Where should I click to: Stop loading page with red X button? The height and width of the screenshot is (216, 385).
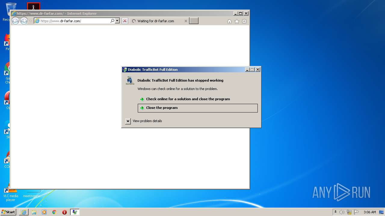(125, 21)
